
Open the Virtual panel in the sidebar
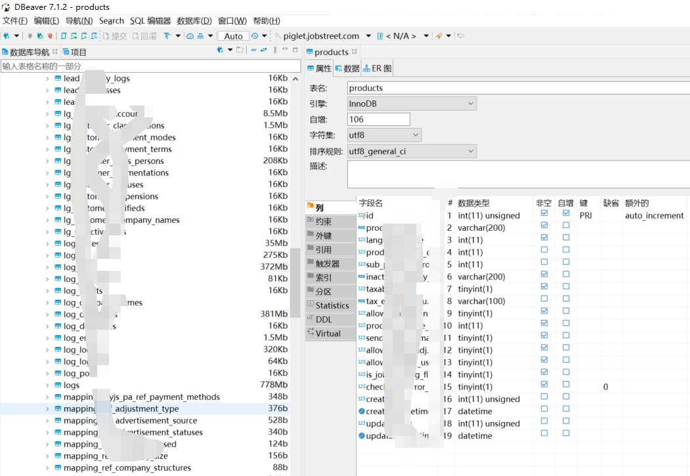331,333
